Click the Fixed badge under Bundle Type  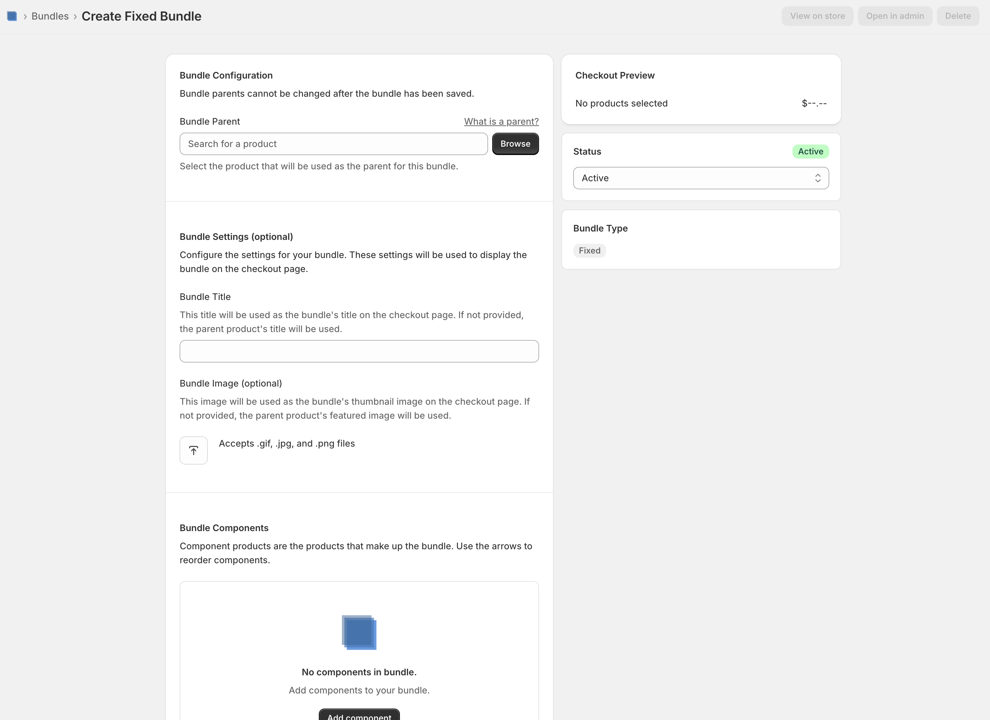589,250
